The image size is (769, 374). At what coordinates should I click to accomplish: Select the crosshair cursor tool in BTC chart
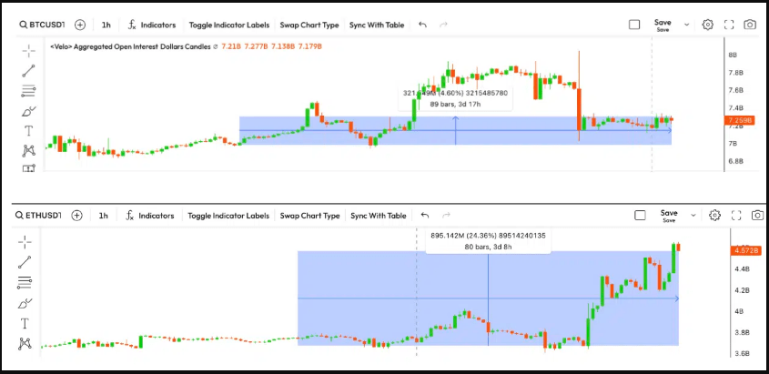point(28,50)
